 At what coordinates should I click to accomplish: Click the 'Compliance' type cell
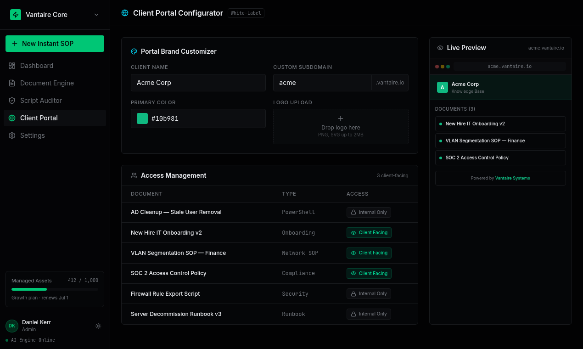click(298, 273)
